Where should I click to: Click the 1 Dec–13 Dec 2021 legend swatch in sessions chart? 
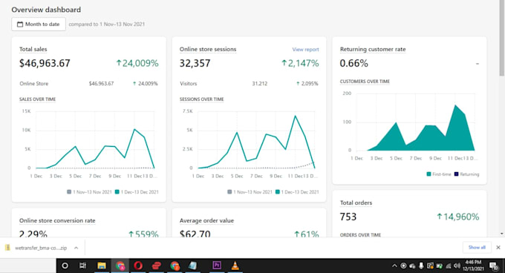[x=278, y=192]
